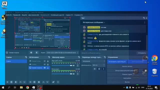Click the ENG language indicator in the taskbar
Image resolution: width=160 pixels, height=90 pixels.
(x=143, y=87)
